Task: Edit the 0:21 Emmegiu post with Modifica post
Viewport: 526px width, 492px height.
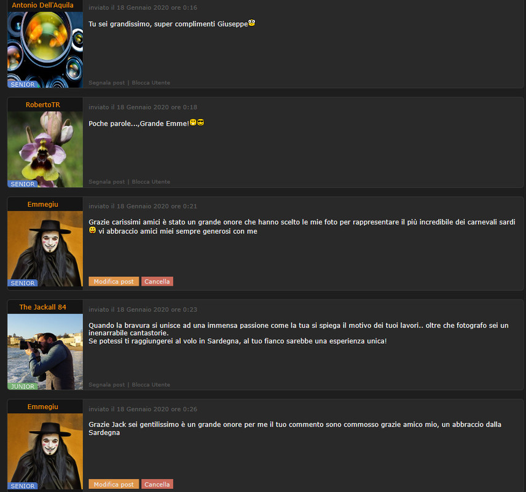Action: pyautogui.click(x=114, y=282)
